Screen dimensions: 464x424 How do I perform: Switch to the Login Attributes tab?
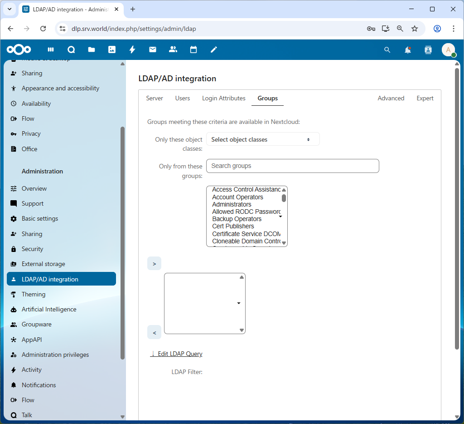click(x=224, y=98)
